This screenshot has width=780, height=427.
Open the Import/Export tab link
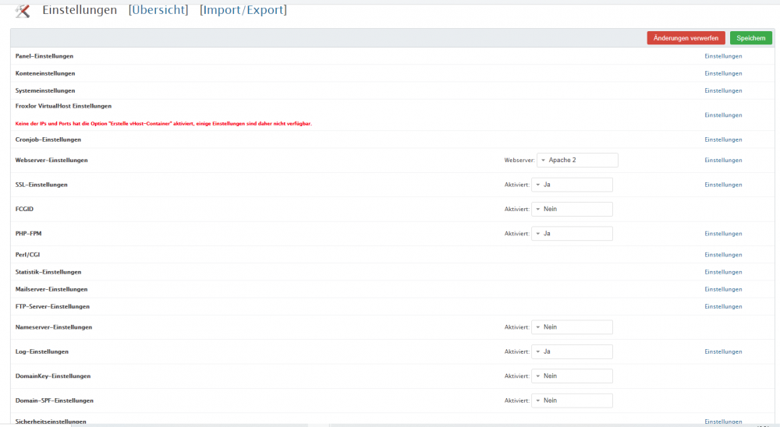tap(243, 10)
